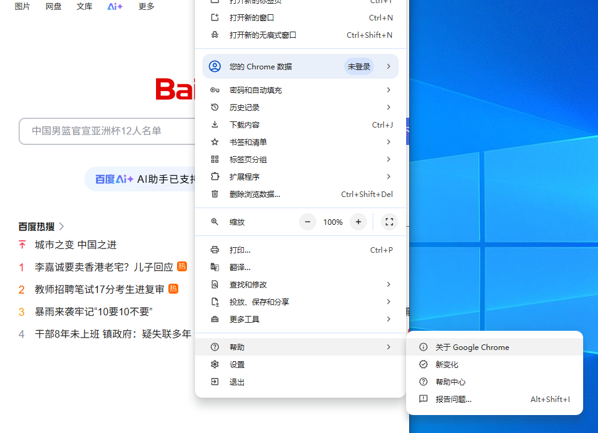Open the 文库 link on Baidu
The width and height of the screenshot is (598, 433).
(x=84, y=6)
